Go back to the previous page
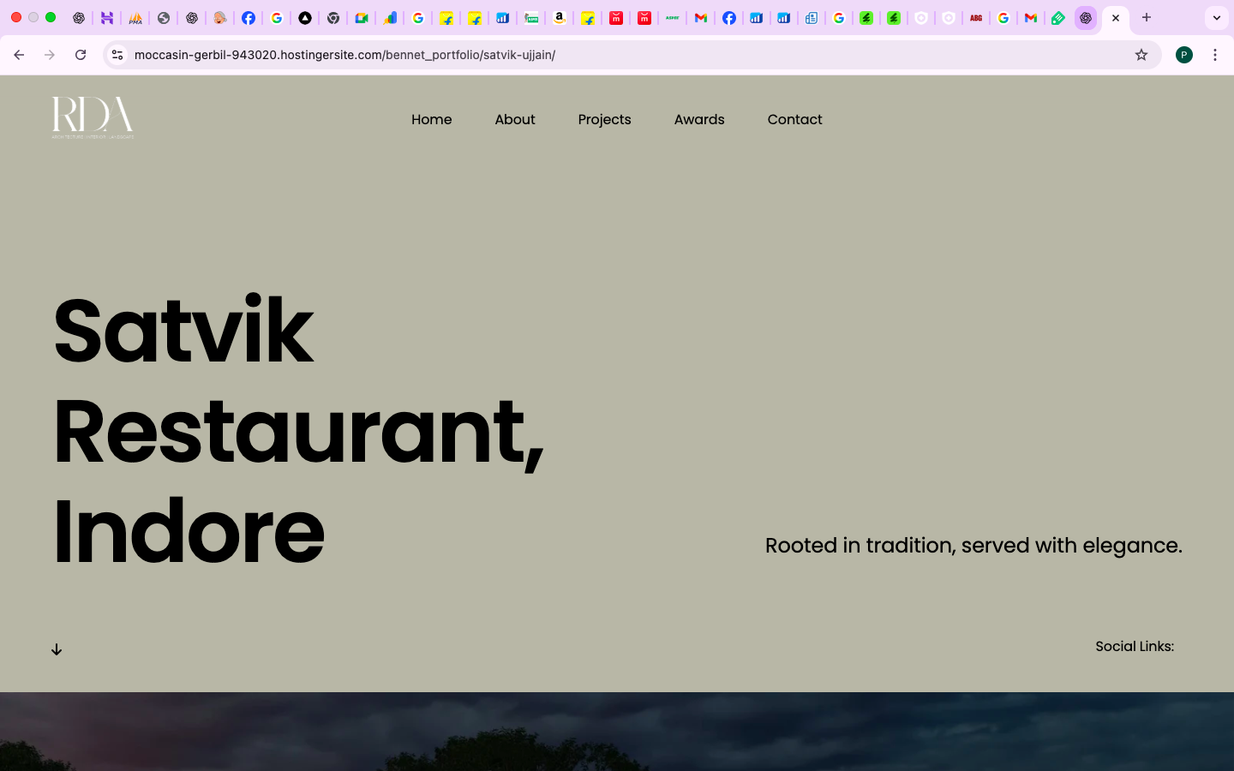 (19, 55)
